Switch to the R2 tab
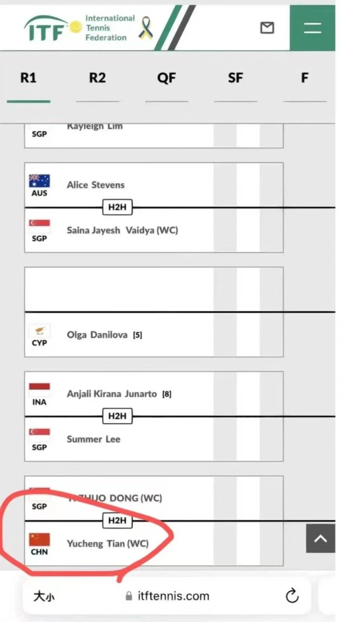The image size is (351, 622). 97,78
